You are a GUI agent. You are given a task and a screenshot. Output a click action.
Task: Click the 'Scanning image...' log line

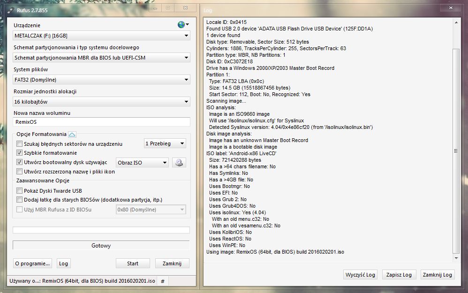(226, 101)
